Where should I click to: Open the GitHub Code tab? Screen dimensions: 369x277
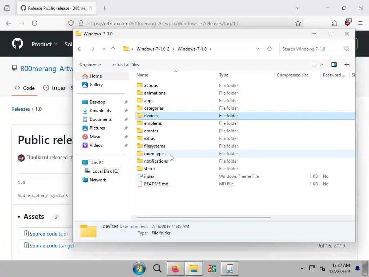tap(25, 88)
